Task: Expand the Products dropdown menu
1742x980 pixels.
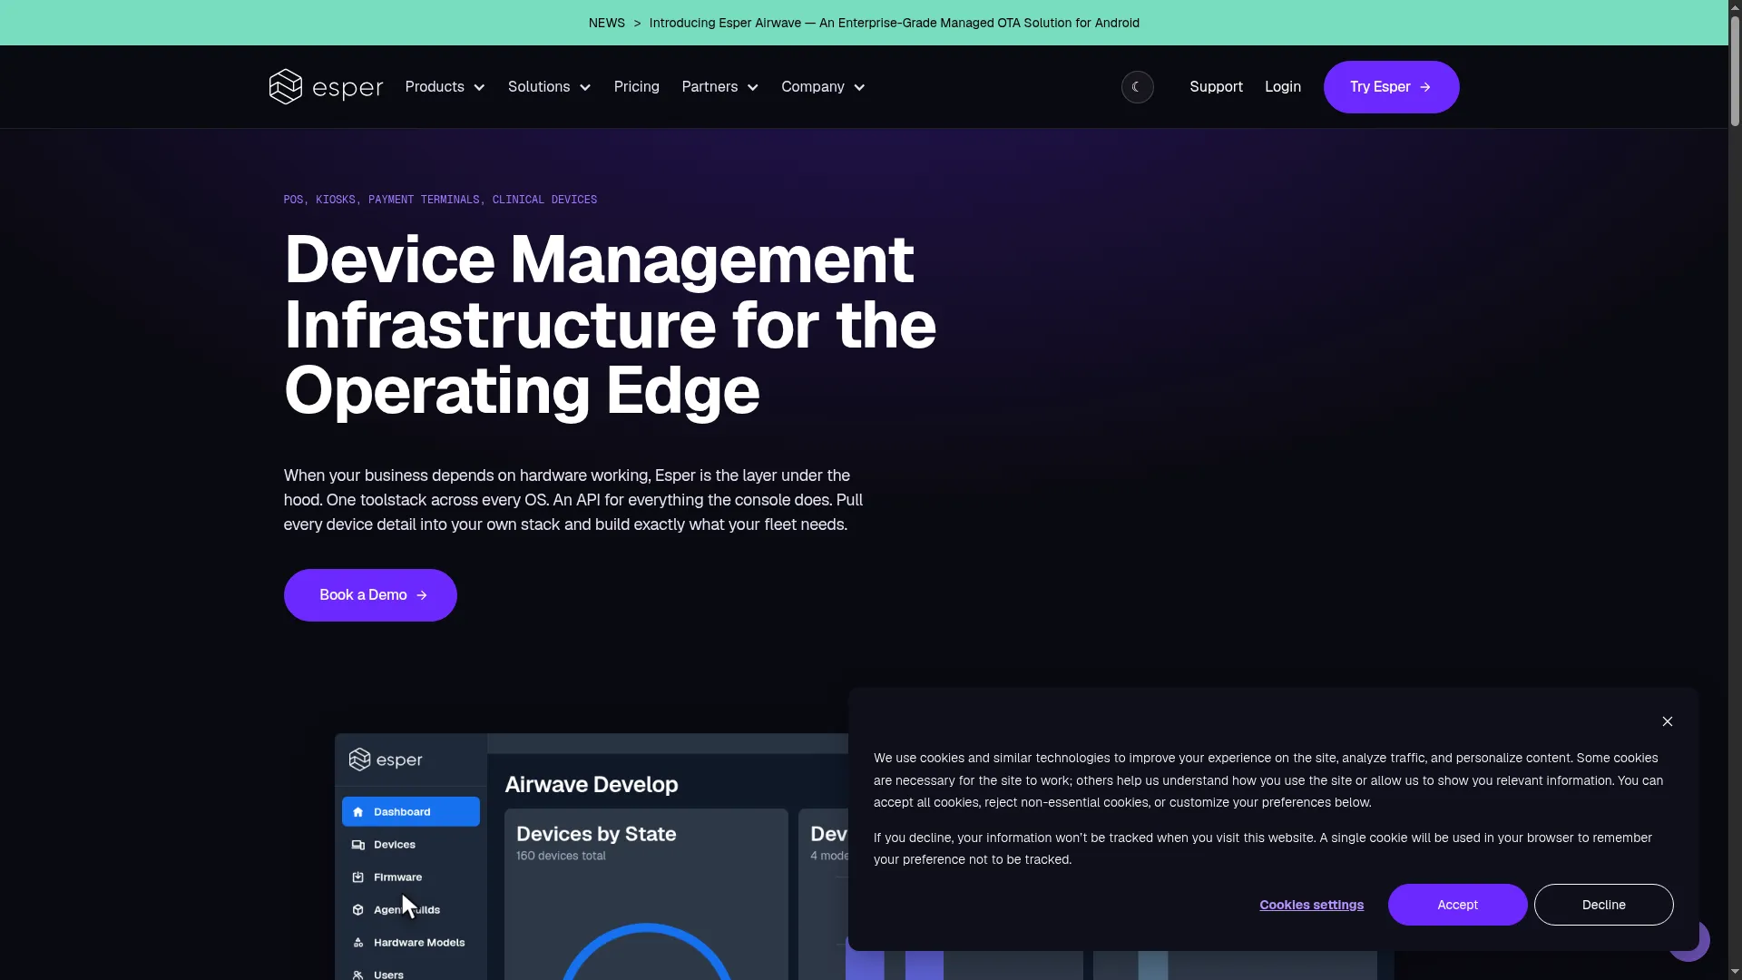Action: pyautogui.click(x=445, y=87)
